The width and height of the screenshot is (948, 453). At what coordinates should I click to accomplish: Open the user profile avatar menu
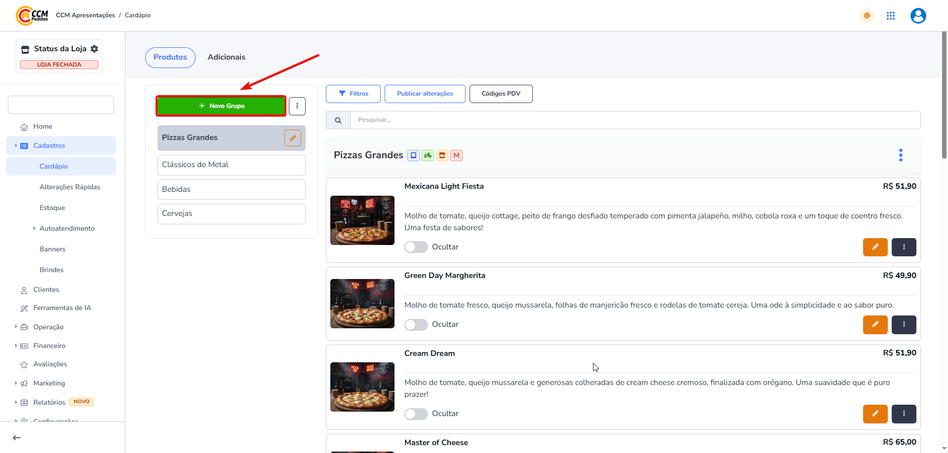(x=918, y=16)
